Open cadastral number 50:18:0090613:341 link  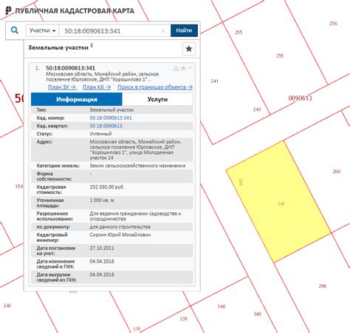point(111,118)
